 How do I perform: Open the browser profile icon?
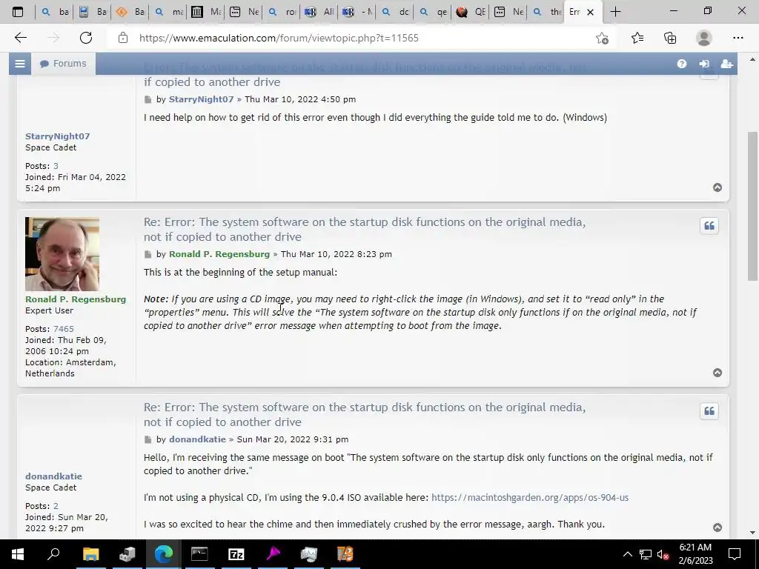click(704, 38)
